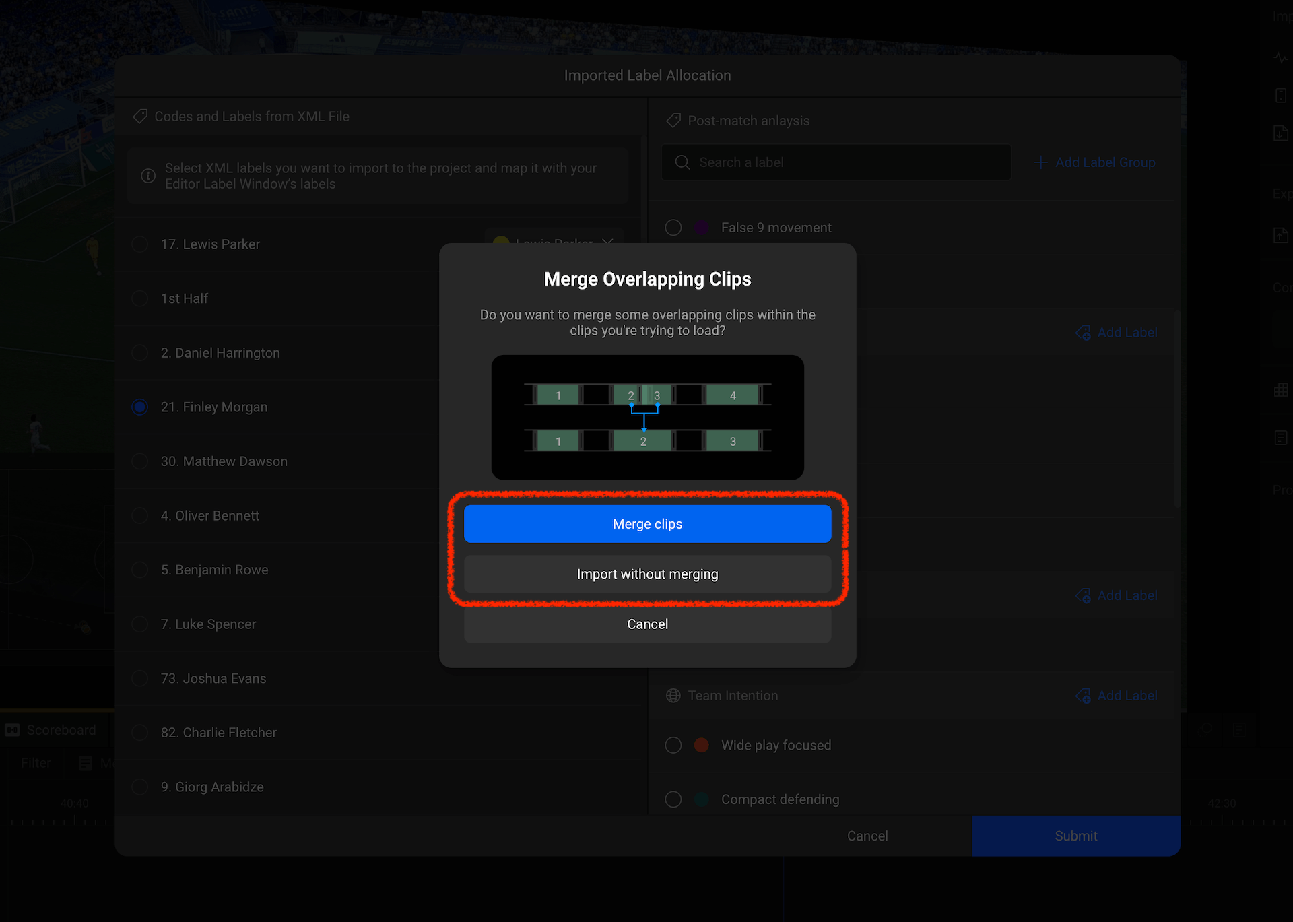Image resolution: width=1293 pixels, height=922 pixels.
Task: Select the 17. Lewis Parker radio button
Action: coord(140,244)
